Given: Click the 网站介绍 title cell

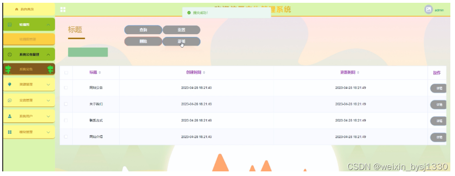Looking at the screenshot, I should click(x=96, y=137).
